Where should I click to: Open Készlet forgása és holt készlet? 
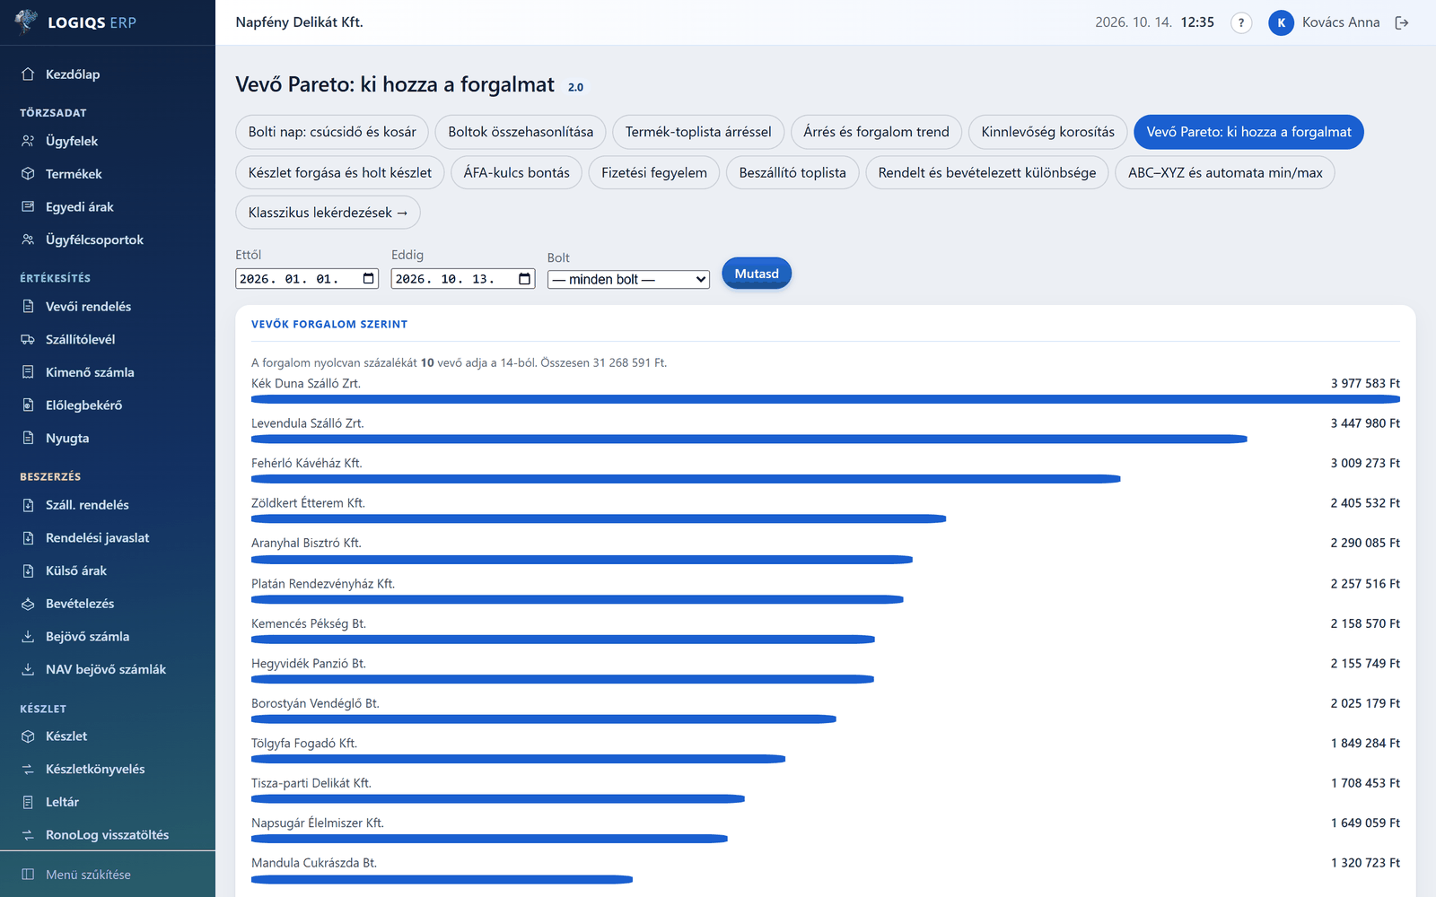340,172
